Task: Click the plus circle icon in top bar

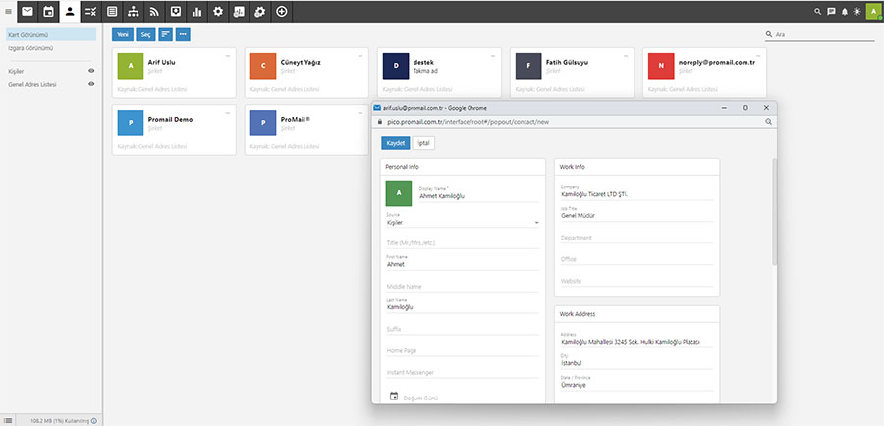Action: (x=282, y=11)
